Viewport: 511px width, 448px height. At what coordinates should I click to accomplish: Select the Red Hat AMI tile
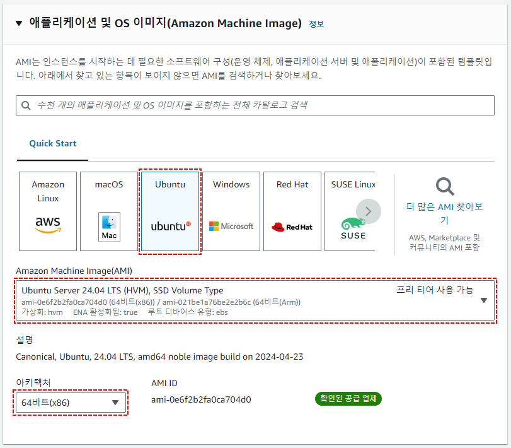pos(292,211)
